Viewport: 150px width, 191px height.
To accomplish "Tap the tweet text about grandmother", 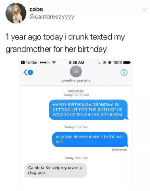I will (x=65, y=43).
